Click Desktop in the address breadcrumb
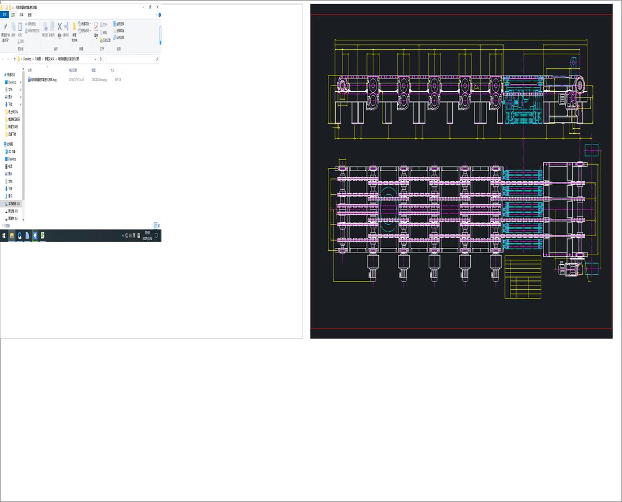 [27, 59]
